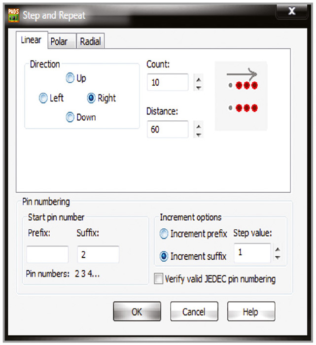This screenshot has height=345, width=316.
Task: Click the Suffix input field
Action: pos(98,254)
